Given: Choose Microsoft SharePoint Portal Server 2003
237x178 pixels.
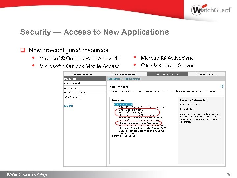Looking at the screenshot, I should pyautogui.click(x=143, y=126).
